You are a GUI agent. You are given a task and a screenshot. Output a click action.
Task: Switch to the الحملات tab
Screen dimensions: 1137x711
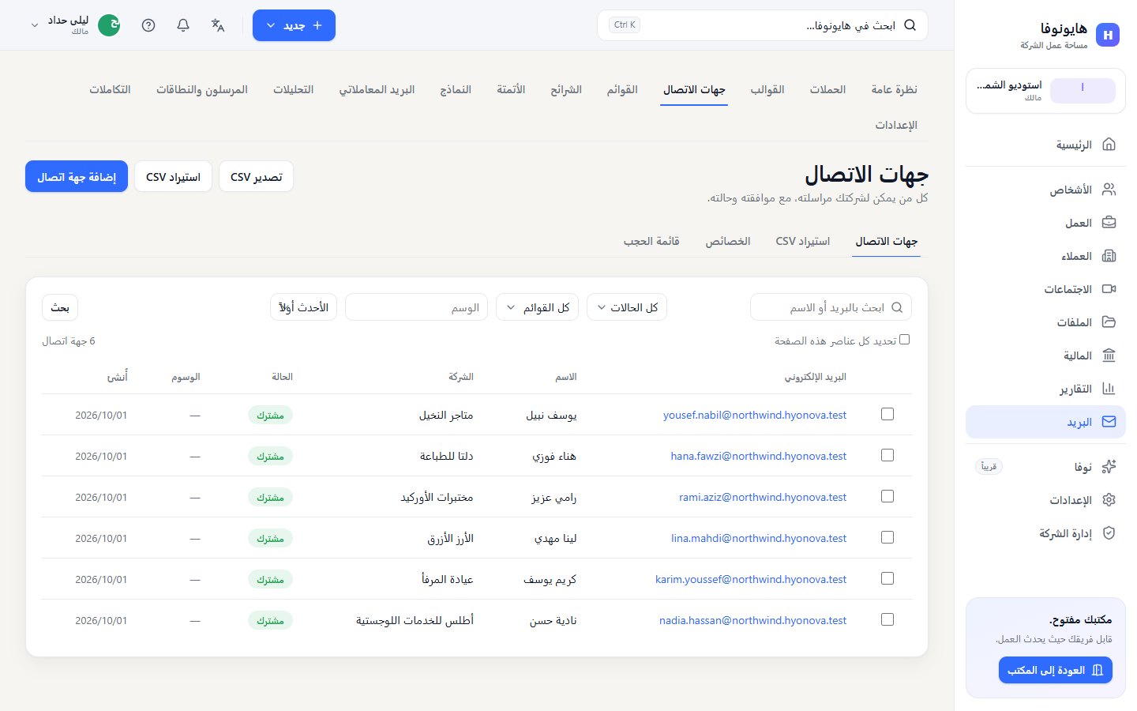[x=827, y=89]
